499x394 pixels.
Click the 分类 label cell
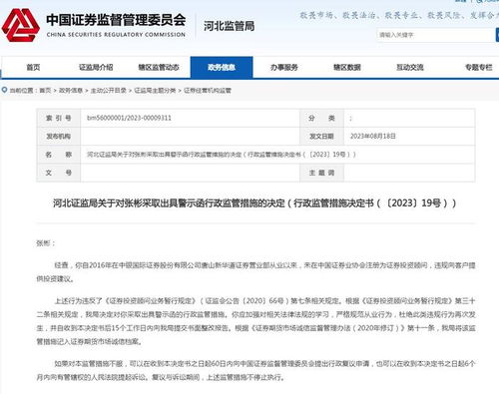[x=321, y=118]
